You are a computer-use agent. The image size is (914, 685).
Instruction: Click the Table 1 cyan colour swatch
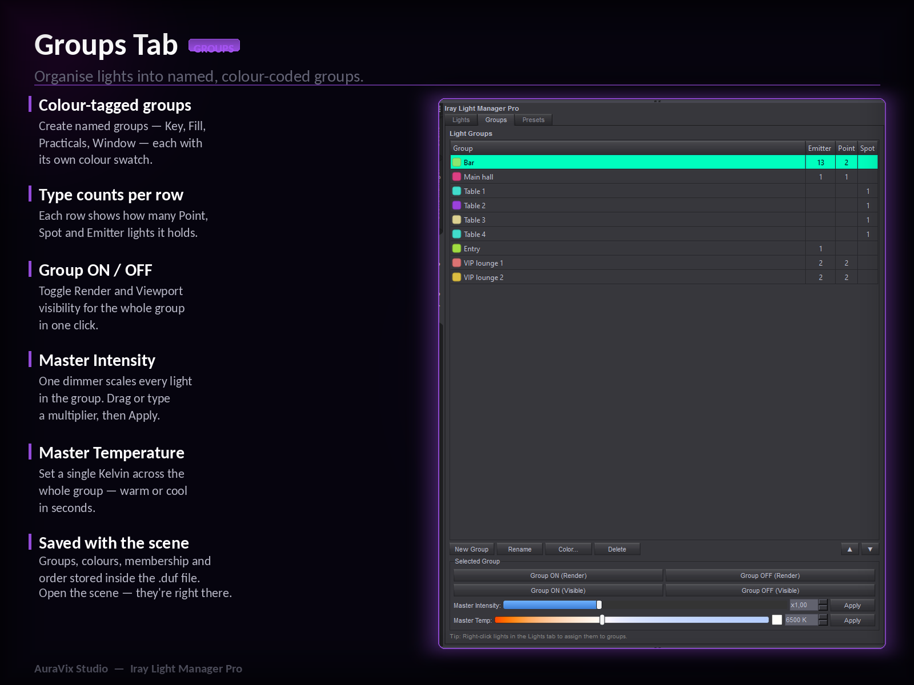point(456,191)
